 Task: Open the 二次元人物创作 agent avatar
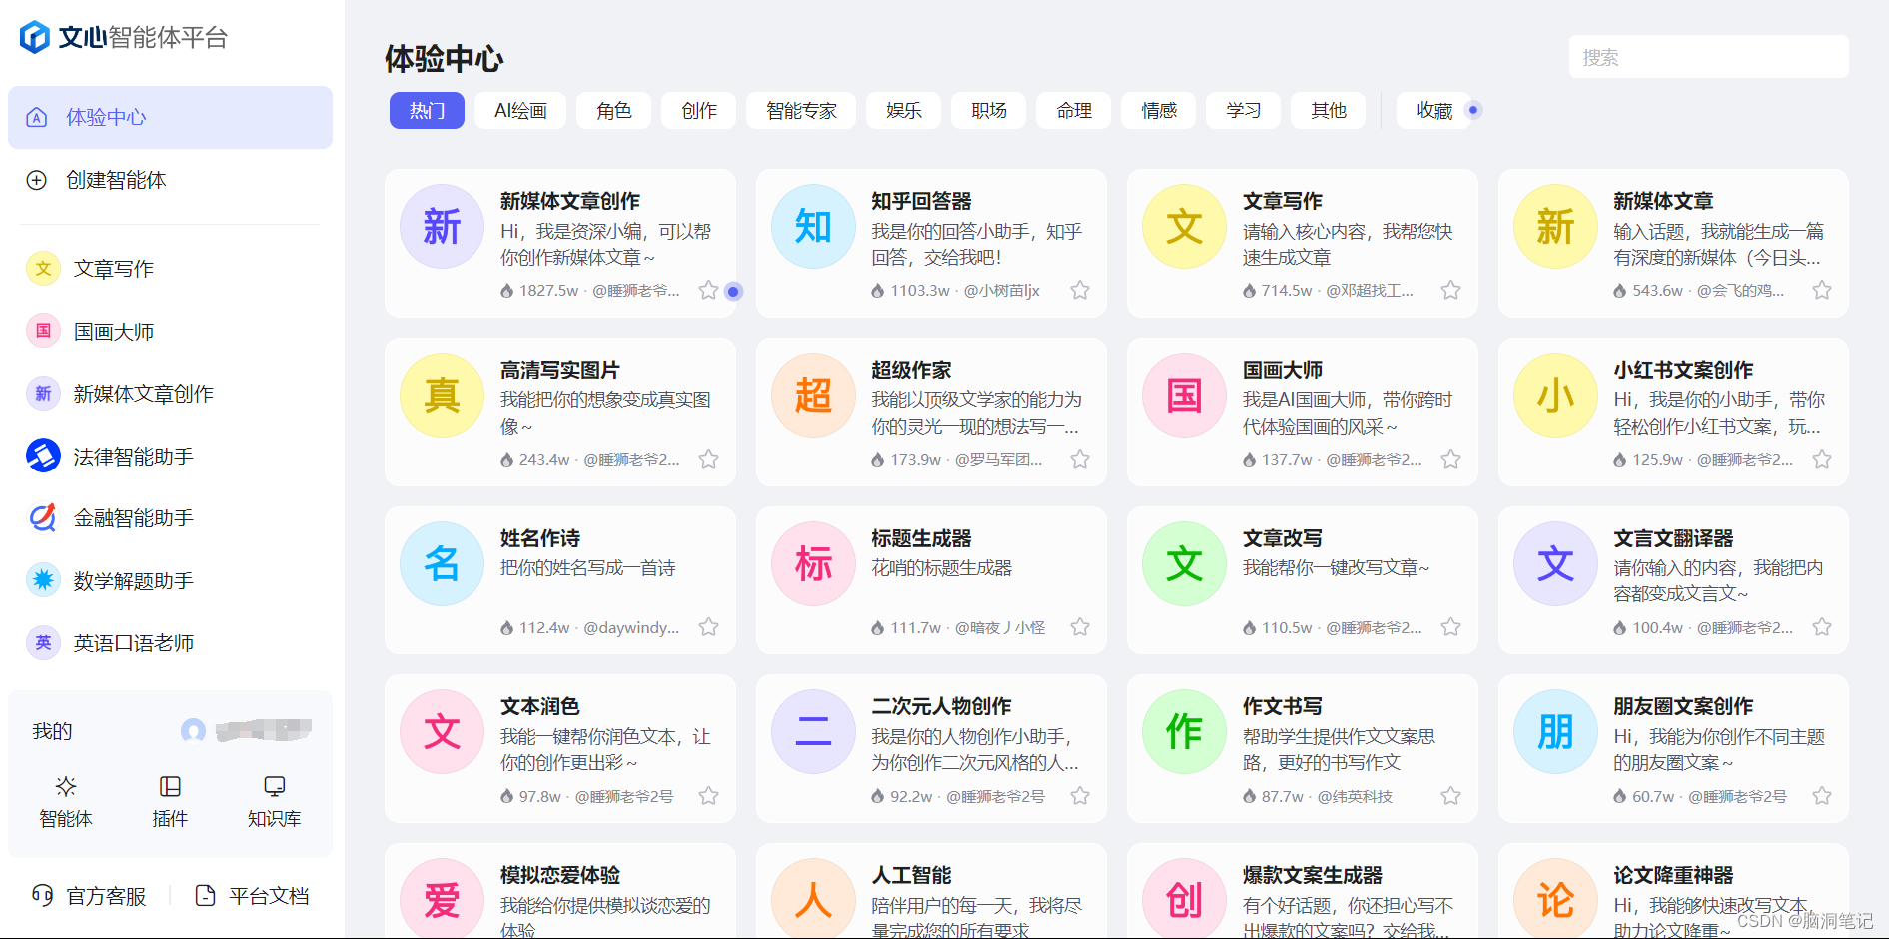(x=813, y=732)
